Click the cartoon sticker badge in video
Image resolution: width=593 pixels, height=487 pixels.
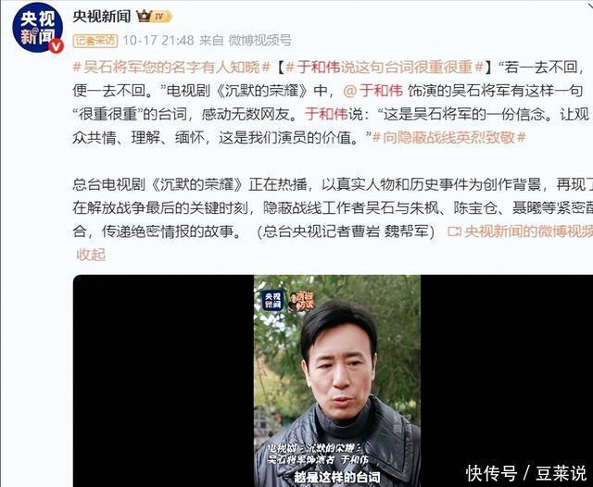pyautogui.click(x=302, y=301)
